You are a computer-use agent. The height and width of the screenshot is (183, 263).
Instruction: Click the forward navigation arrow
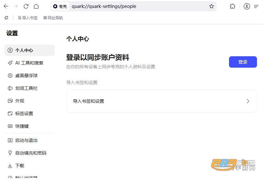(x=16, y=6)
